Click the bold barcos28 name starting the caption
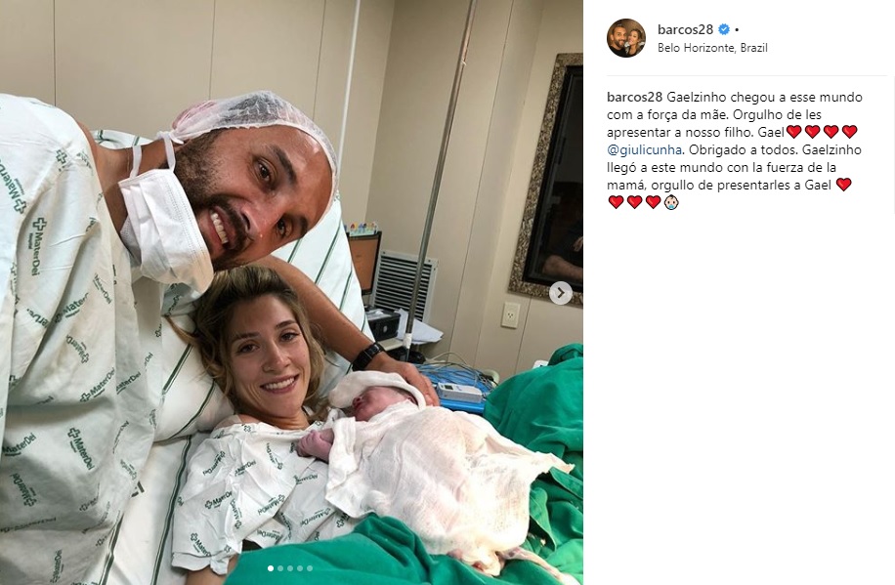Image resolution: width=895 pixels, height=585 pixels. click(635, 97)
